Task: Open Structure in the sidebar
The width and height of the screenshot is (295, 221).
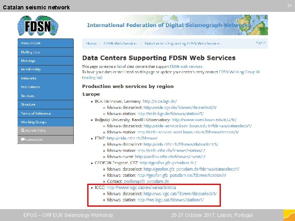Action: (x=45, y=104)
